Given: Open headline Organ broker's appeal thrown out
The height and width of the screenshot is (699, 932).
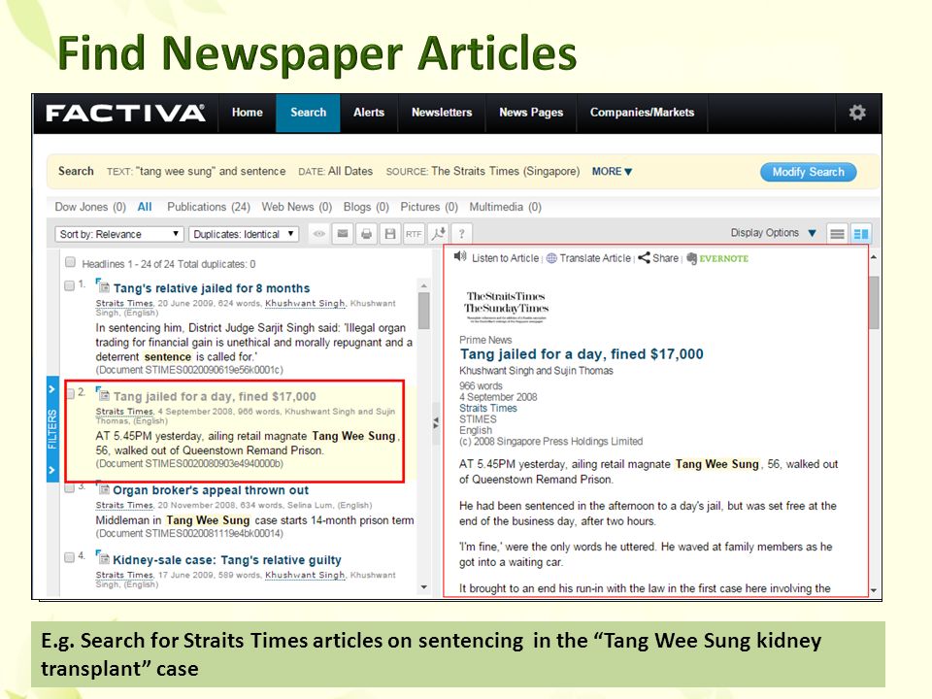Looking at the screenshot, I should point(211,490).
